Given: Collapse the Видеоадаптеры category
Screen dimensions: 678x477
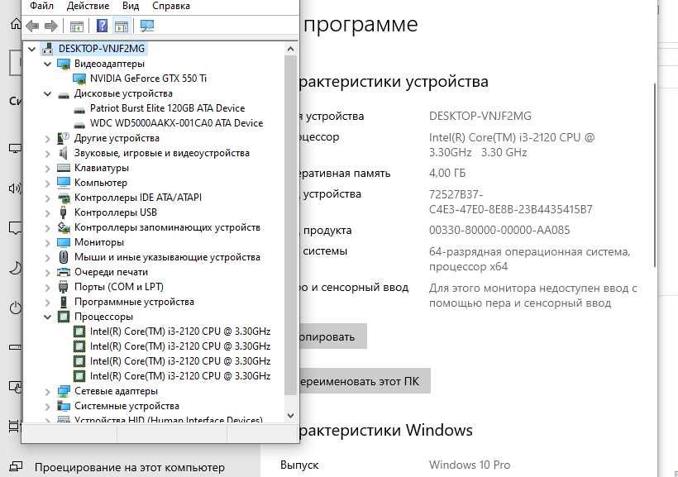Looking at the screenshot, I should [x=48, y=64].
